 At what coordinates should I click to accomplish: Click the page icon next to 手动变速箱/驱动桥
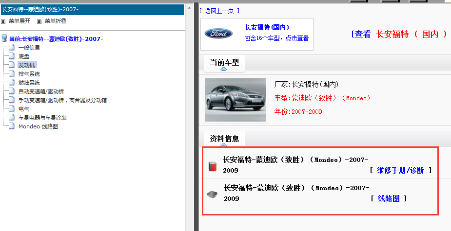click(12, 100)
